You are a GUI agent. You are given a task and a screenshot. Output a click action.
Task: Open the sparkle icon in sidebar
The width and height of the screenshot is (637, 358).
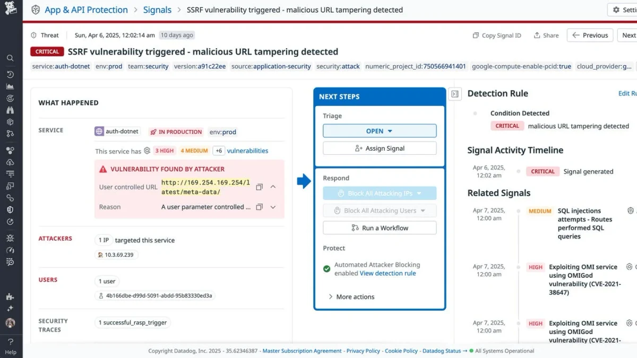pyautogui.click(x=10, y=308)
